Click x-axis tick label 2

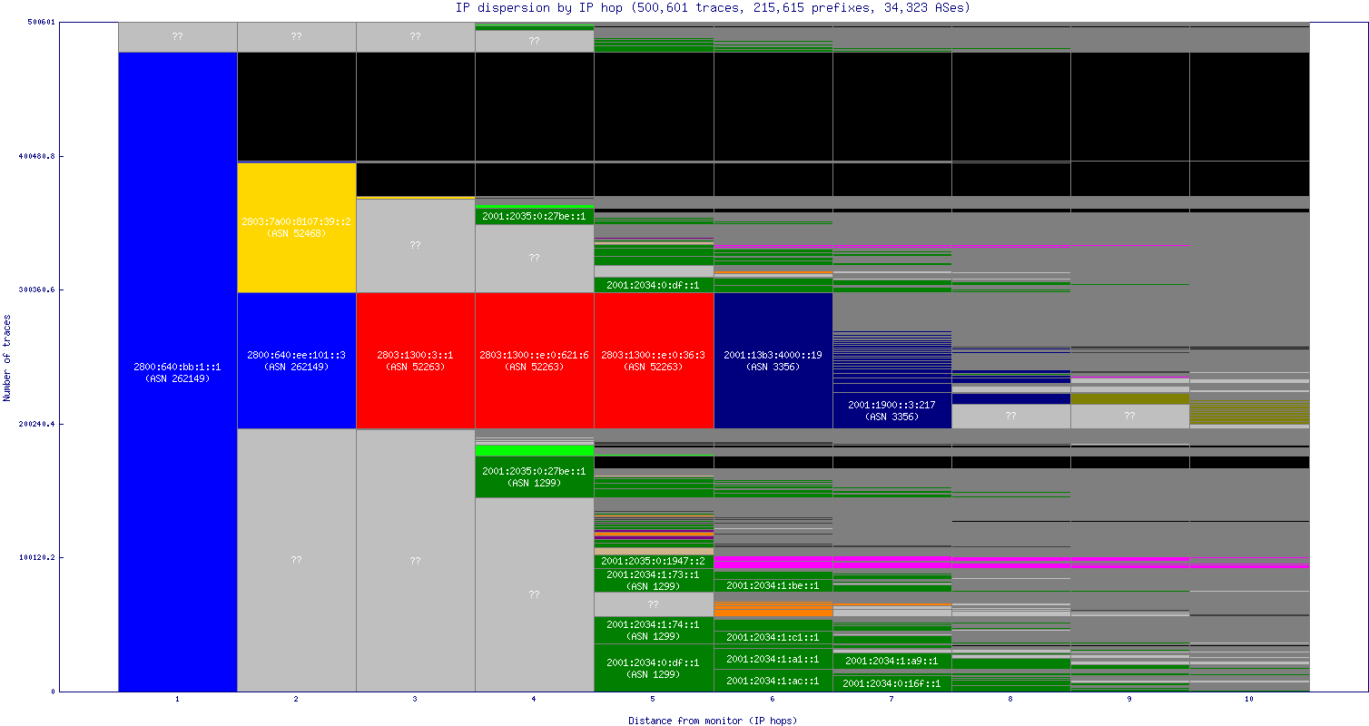tap(297, 700)
